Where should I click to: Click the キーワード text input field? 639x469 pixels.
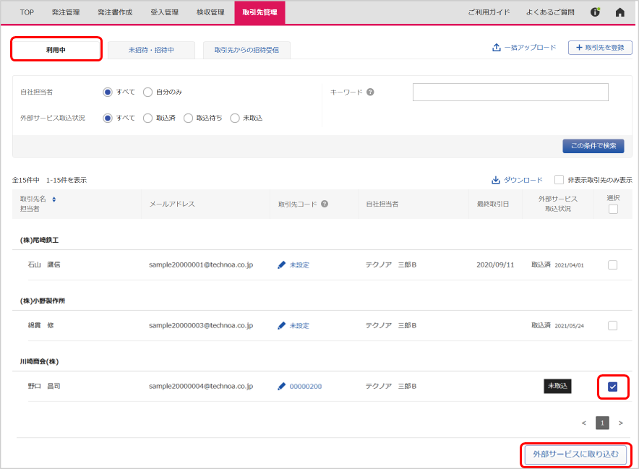tap(510, 92)
